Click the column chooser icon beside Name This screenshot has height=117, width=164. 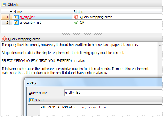(11, 11)
